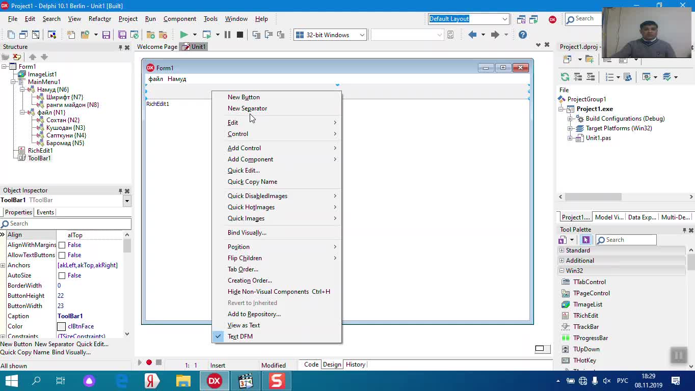Open Yandex browser from the taskbar
695x391 pixels.
click(x=151, y=381)
